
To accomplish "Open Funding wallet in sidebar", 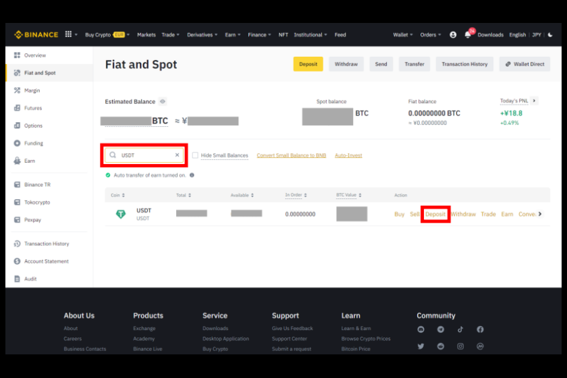I will point(49,143).
